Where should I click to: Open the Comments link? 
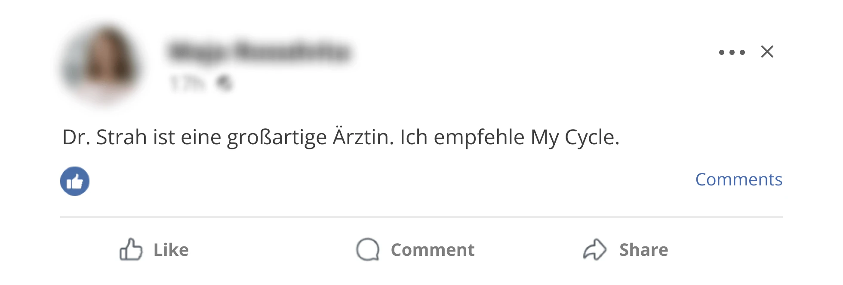pyautogui.click(x=739, y=179)
